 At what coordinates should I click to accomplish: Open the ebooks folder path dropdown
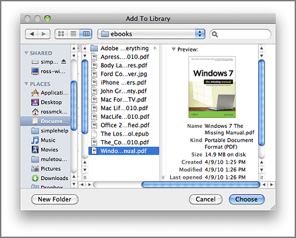tap(151, 34)
